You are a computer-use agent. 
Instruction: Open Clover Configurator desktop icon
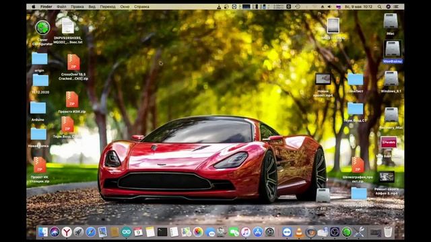click(42, 28)
